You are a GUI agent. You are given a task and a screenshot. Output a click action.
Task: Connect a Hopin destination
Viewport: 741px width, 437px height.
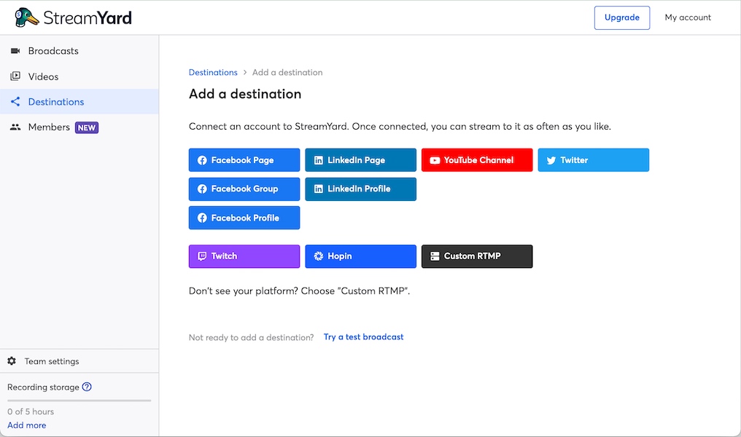coord(360,256)
